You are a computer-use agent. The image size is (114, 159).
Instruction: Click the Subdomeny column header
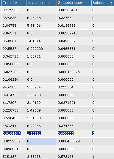[103, 3]
